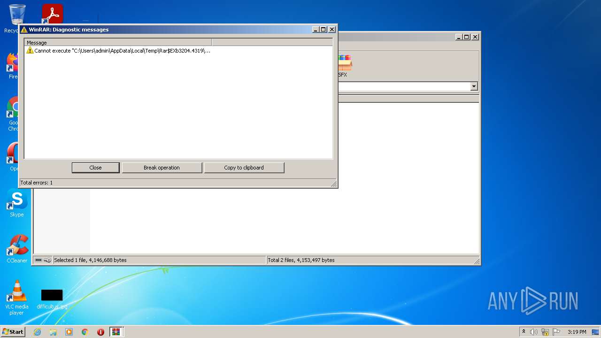Select the Google Chrome desktop shortcut
The image size is (601, 338).
[x=12, y=114]
